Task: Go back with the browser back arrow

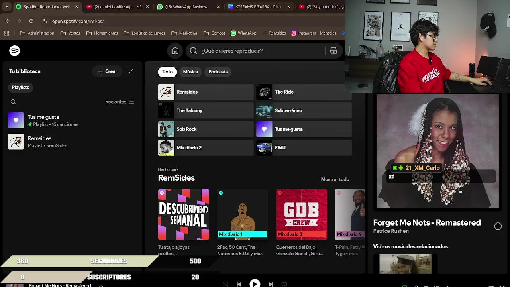Action: pyautogui.click(x=7, y=21)
